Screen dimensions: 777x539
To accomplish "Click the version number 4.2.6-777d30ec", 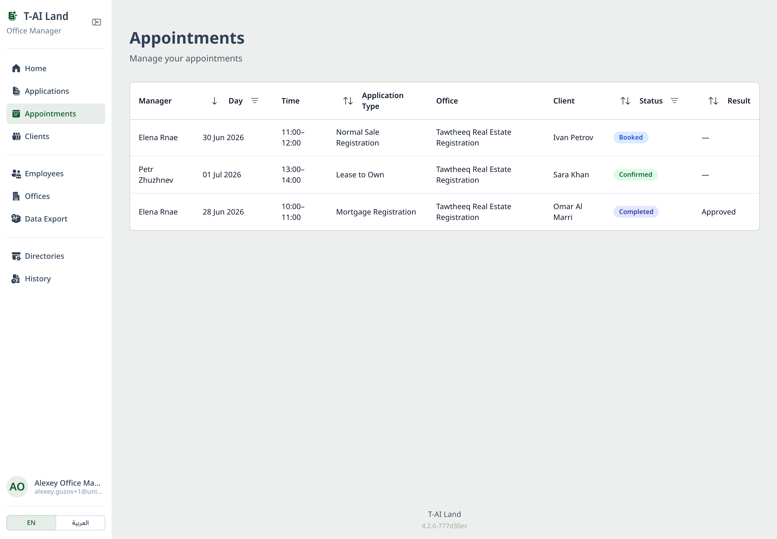I will 444,526.
